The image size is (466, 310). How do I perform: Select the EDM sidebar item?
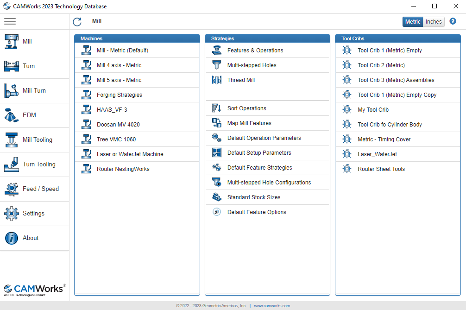(34, 115)
